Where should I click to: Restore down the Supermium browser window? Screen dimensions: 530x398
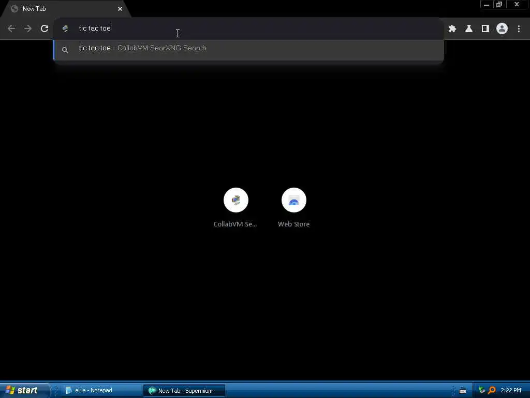coord(499,4)
